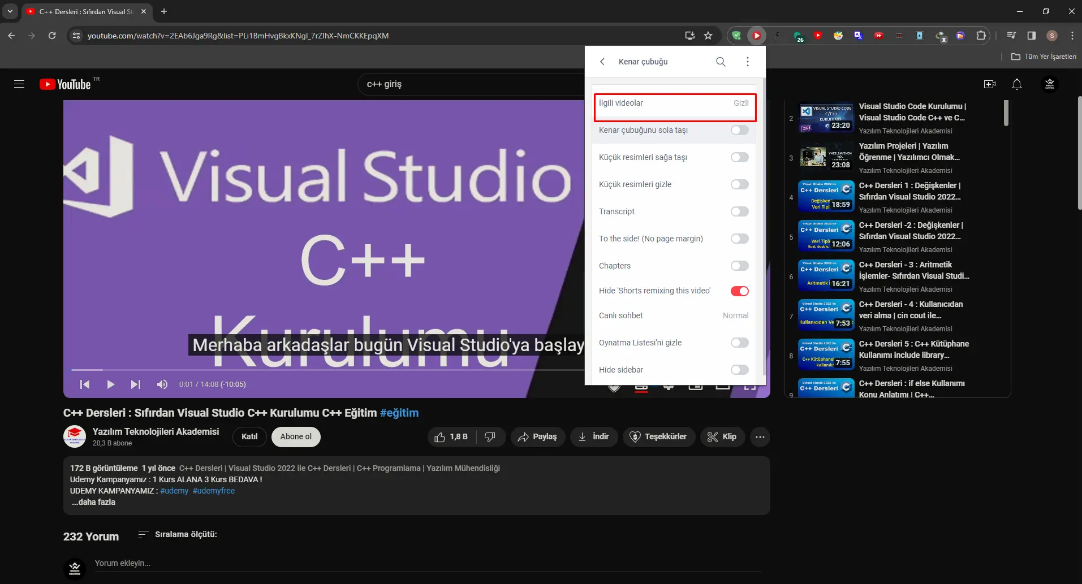Click the highlighted red play extension icon
The height and width of the screenshot is (584, 1082).
coord(756,36)
